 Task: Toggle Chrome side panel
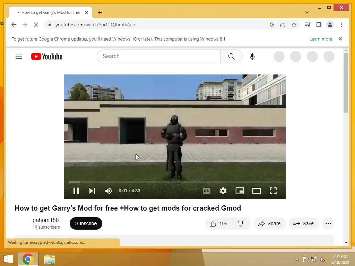(x=319, y=25)
